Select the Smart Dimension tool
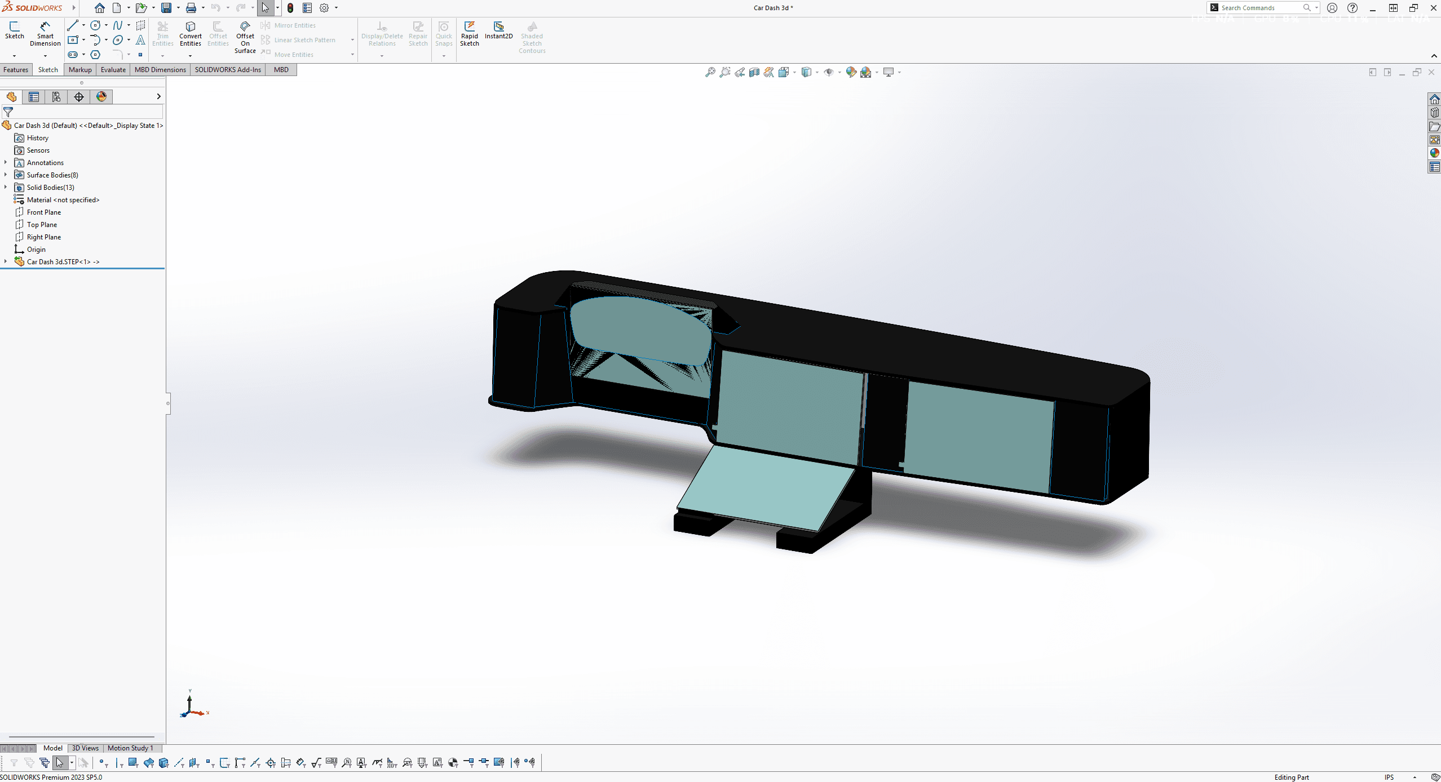The height and width of the screenshot is (782, 1441). (45, 33)
